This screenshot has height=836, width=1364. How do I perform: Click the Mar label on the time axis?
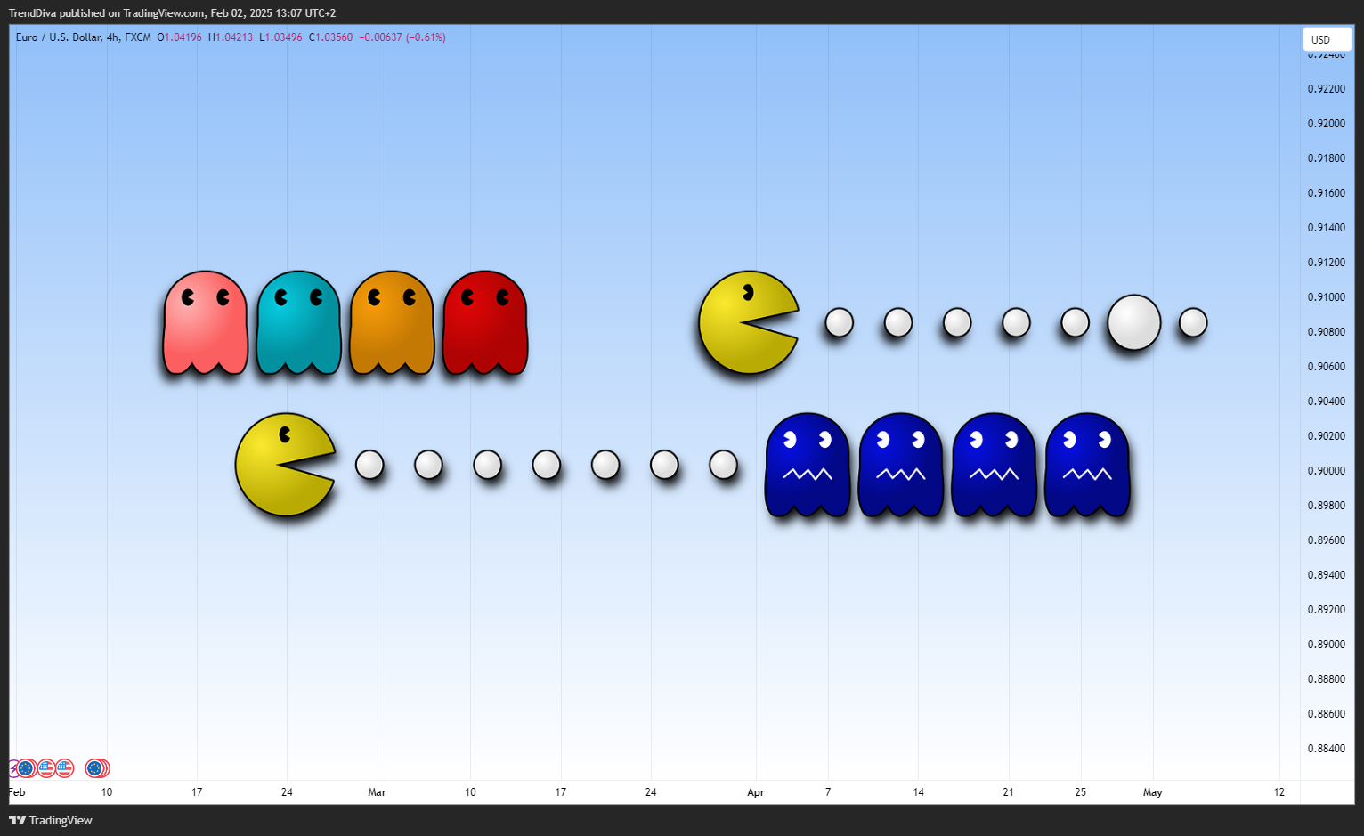pos(378,792)
